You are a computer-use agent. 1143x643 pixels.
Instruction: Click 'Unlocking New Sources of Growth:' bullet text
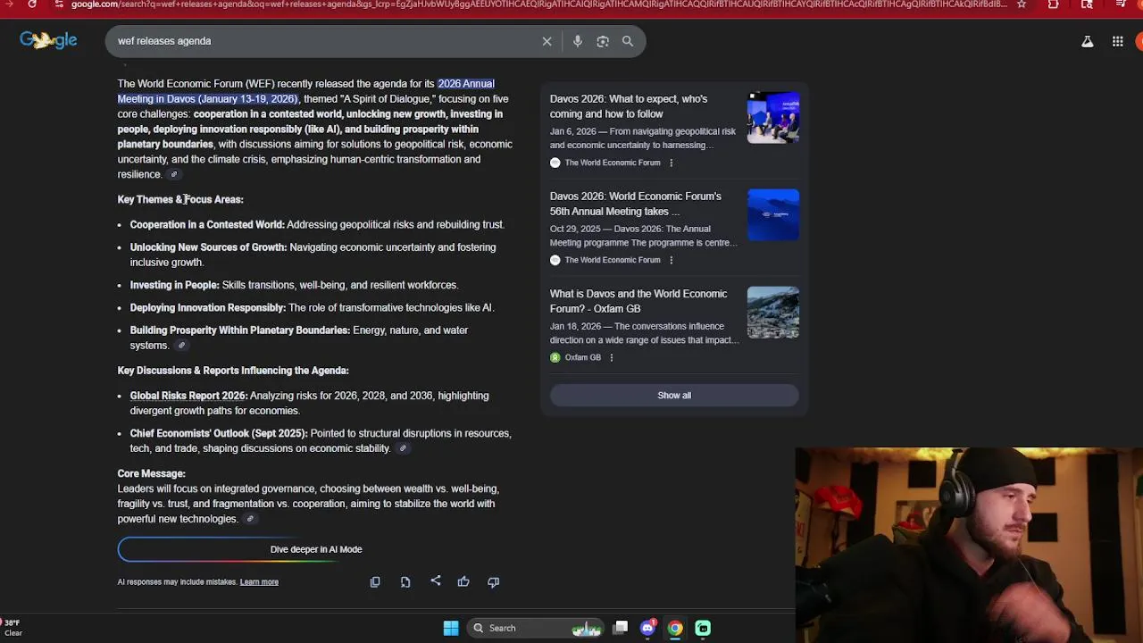[208, 247]
